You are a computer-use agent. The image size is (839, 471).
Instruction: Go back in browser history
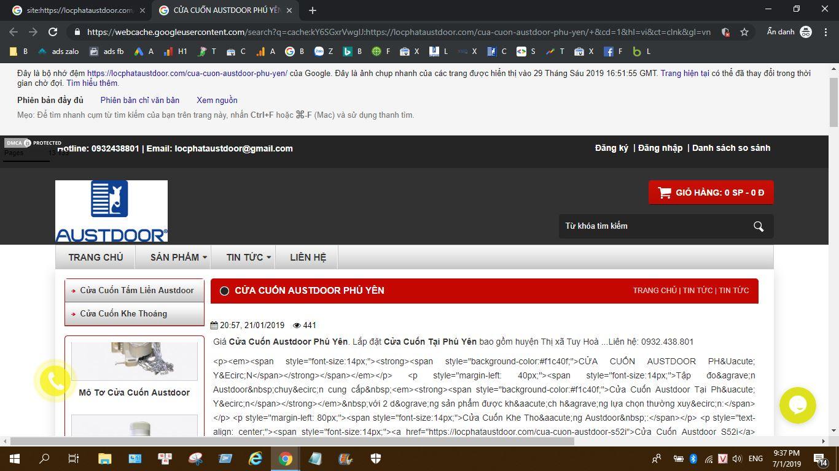point(14,32)
